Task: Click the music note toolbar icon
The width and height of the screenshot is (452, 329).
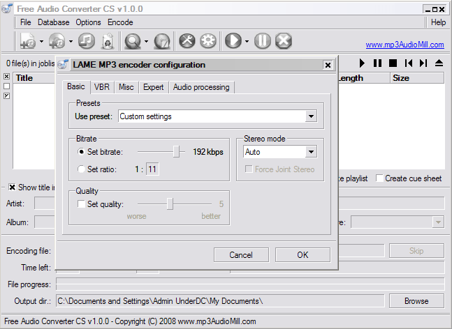Action: coord(87,41)
